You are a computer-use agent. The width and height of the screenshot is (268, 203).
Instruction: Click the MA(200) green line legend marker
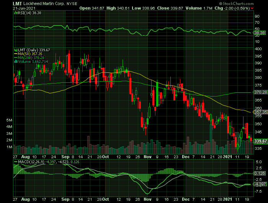click(x=15, y=57)
